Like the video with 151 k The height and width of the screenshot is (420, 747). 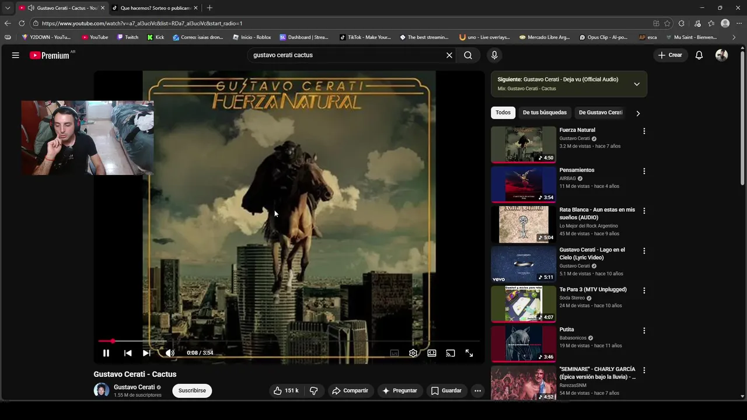286,391
